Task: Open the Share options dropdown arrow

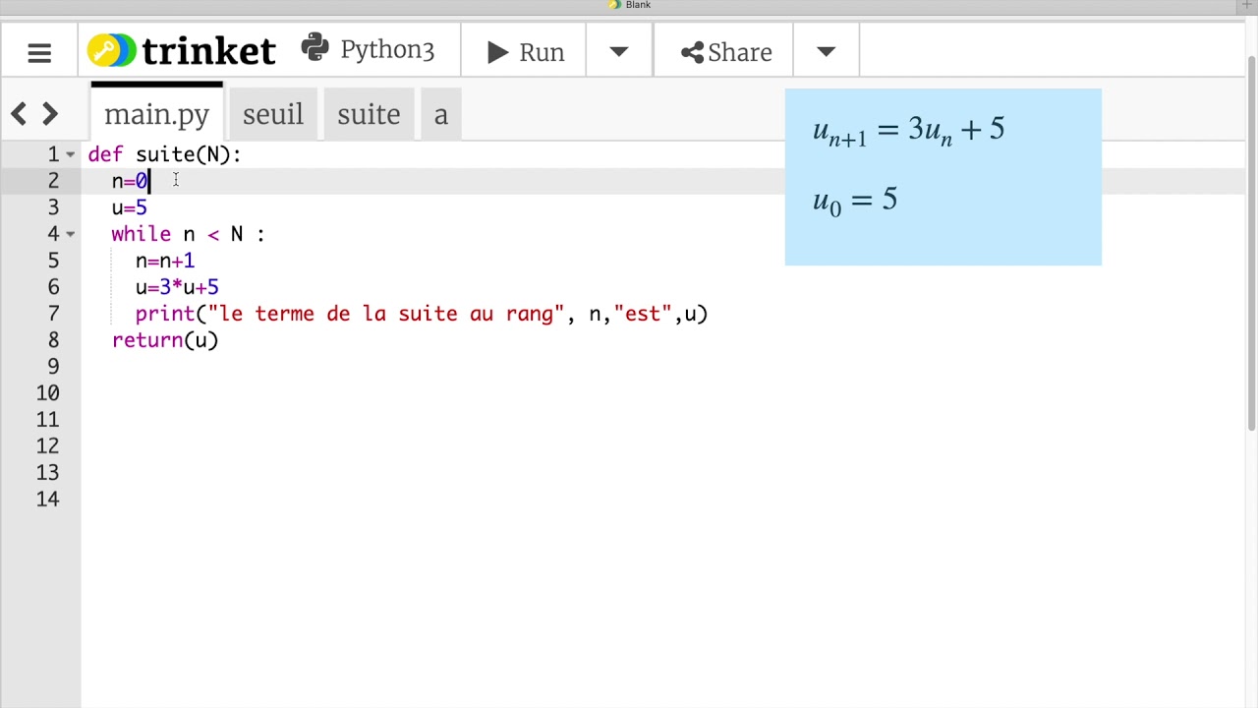Action: tap(826, 52)
